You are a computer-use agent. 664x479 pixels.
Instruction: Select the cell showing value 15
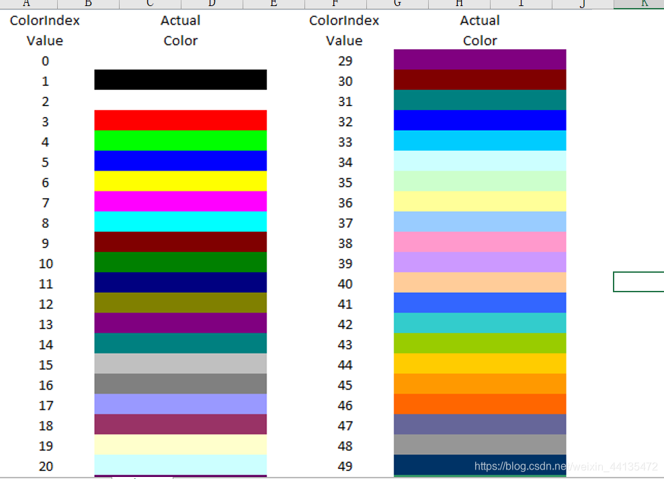[46, 365]
